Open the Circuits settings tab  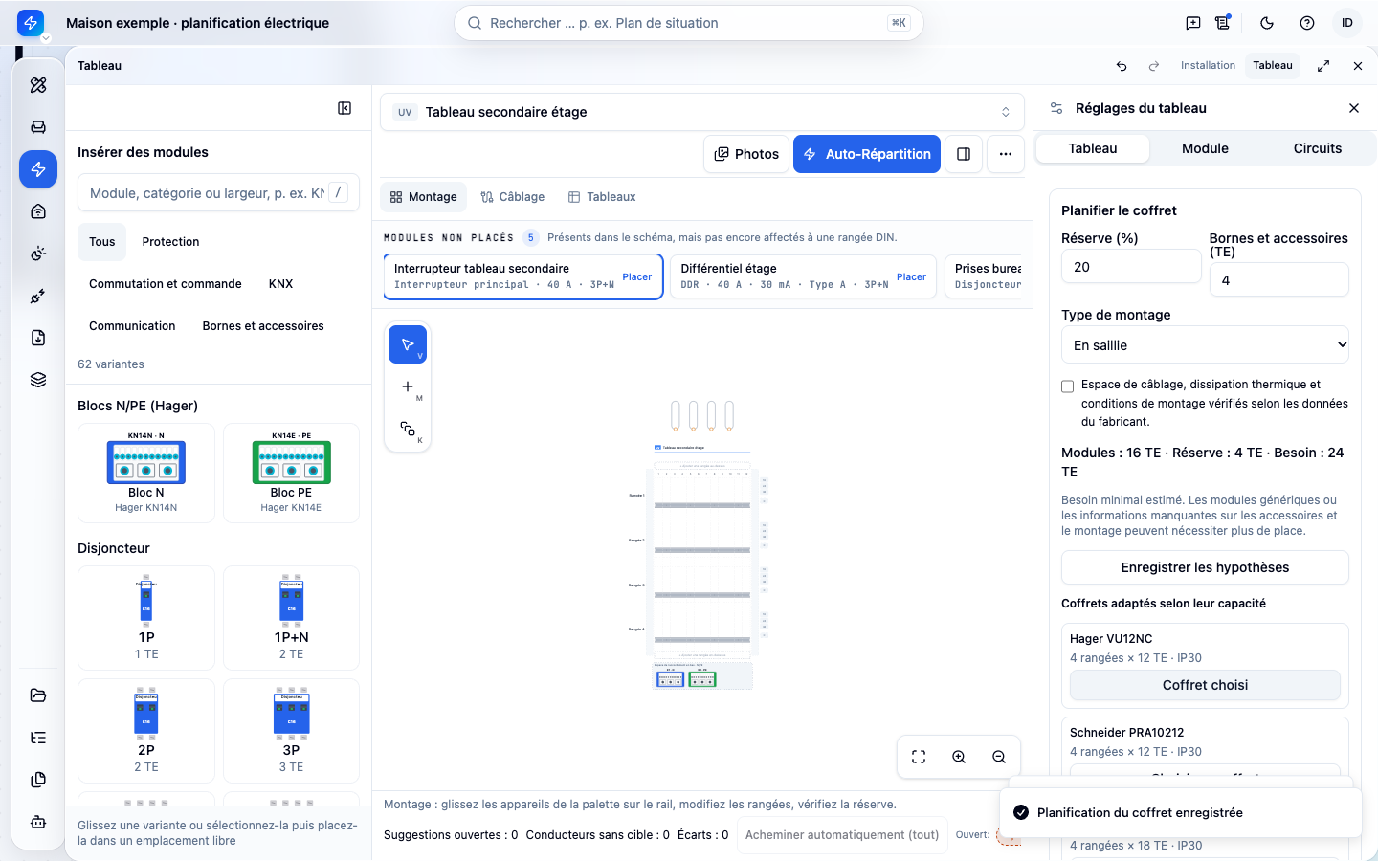(x=1318, y=148)
